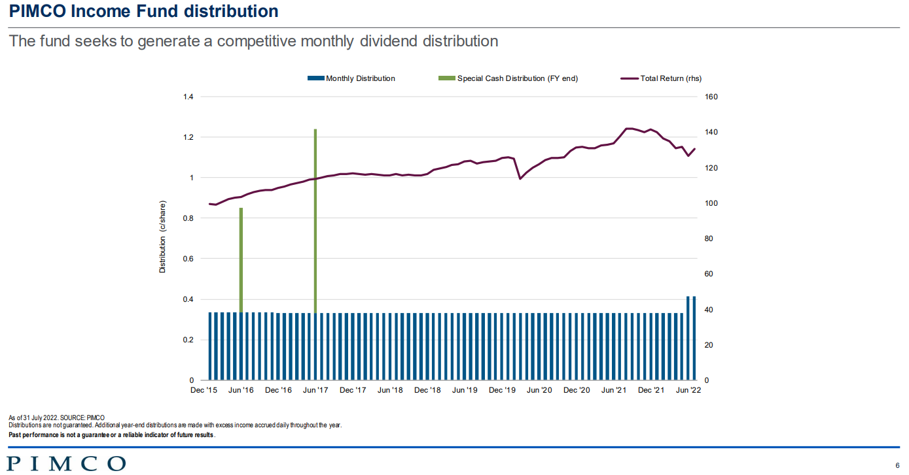Click the "Dec '15" x-axis label
This screenshot has height=475, width=909.
pyautogui.click(x=204, y=390)
